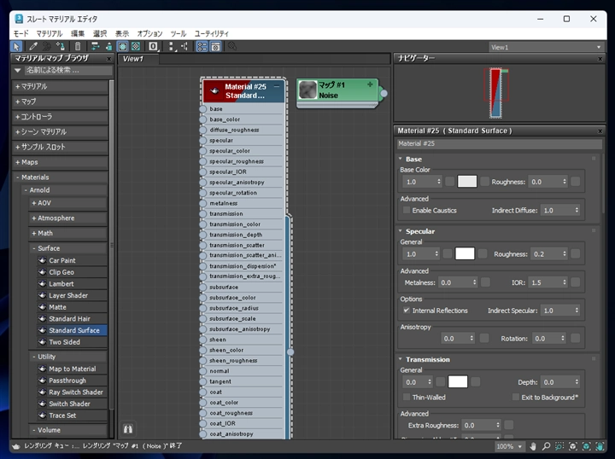
Task: Enable Exit to Background checkbox
Action: pyautogui.click(x=516, y=397)
